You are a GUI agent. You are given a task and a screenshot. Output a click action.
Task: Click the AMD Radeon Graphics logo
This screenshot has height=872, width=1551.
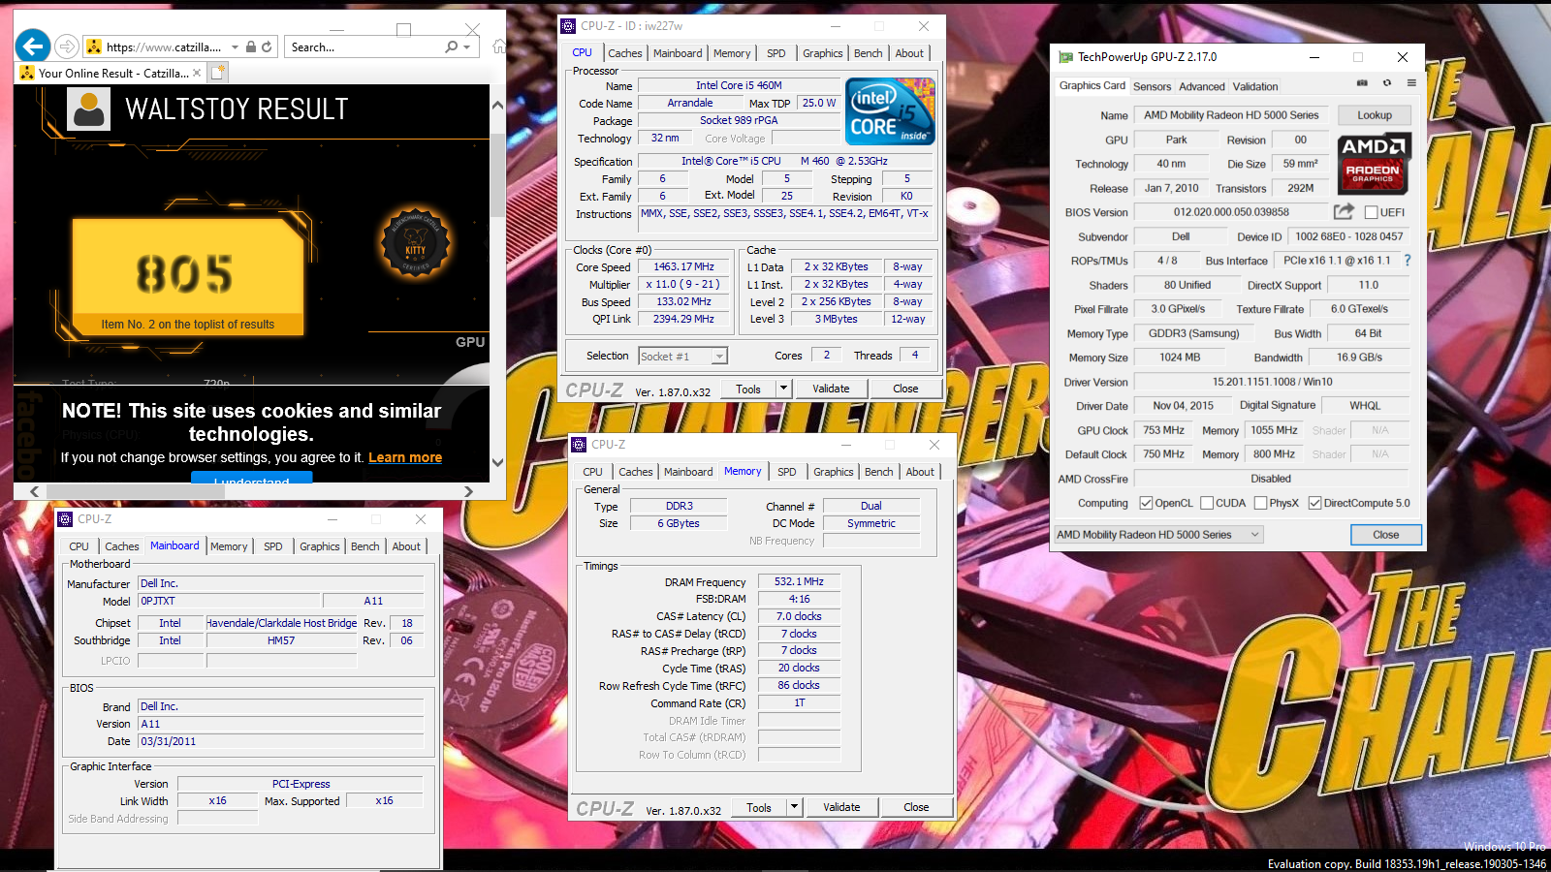1374,164
